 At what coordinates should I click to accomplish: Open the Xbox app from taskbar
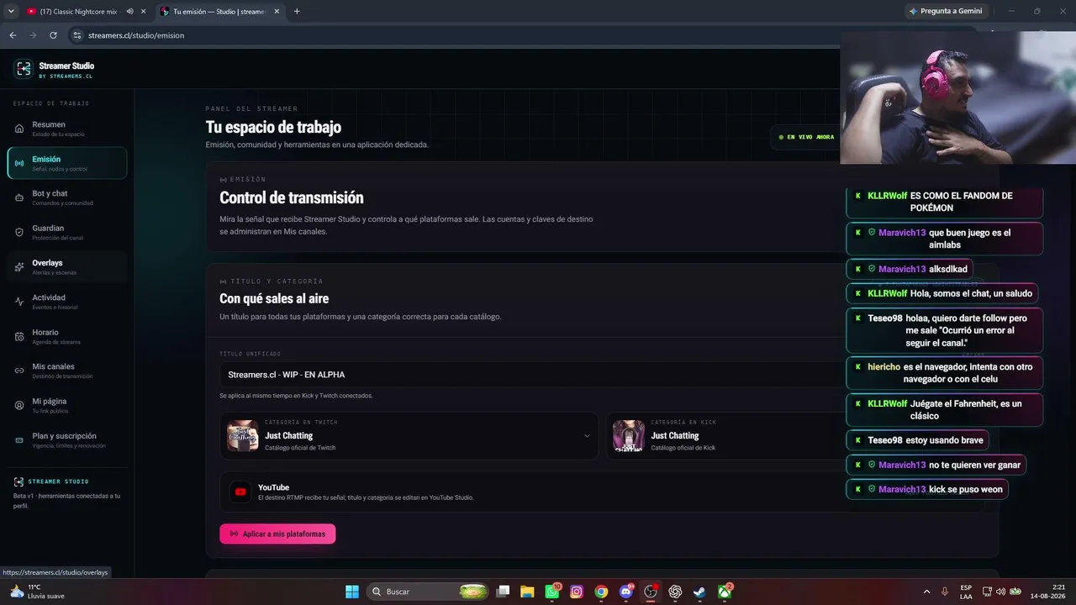click(x=725, y=592)
